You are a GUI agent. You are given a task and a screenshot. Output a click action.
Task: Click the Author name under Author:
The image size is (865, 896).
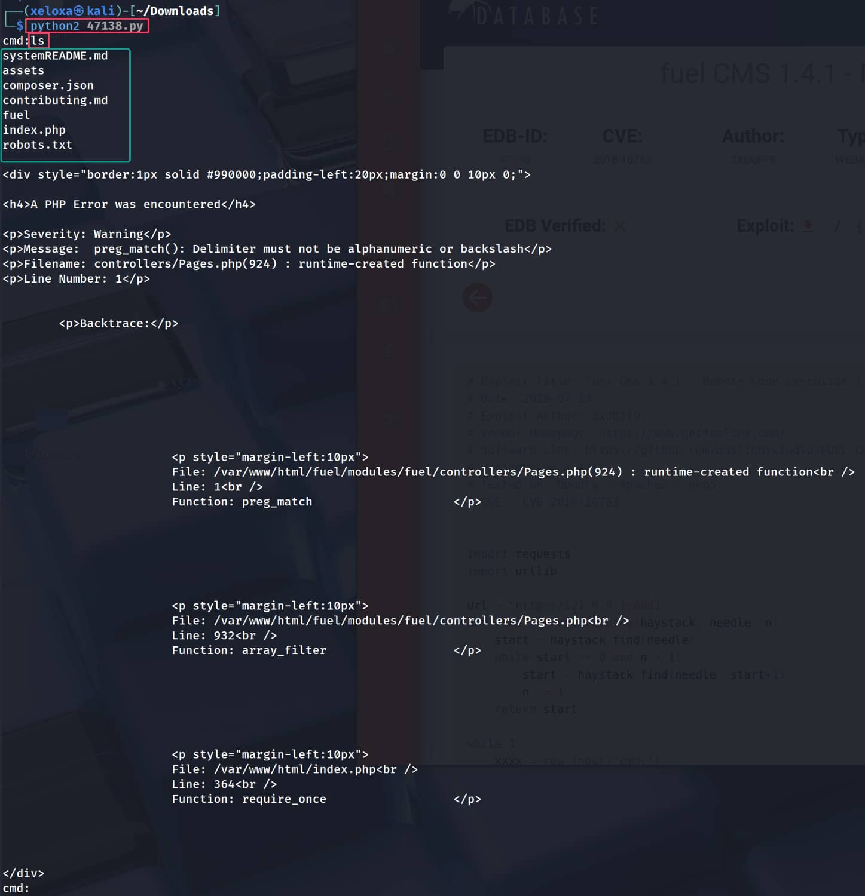tap(752, 160)
